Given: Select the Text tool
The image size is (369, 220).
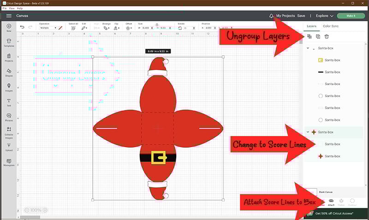Looking at the screenshot, I should (x=9, y=102).
